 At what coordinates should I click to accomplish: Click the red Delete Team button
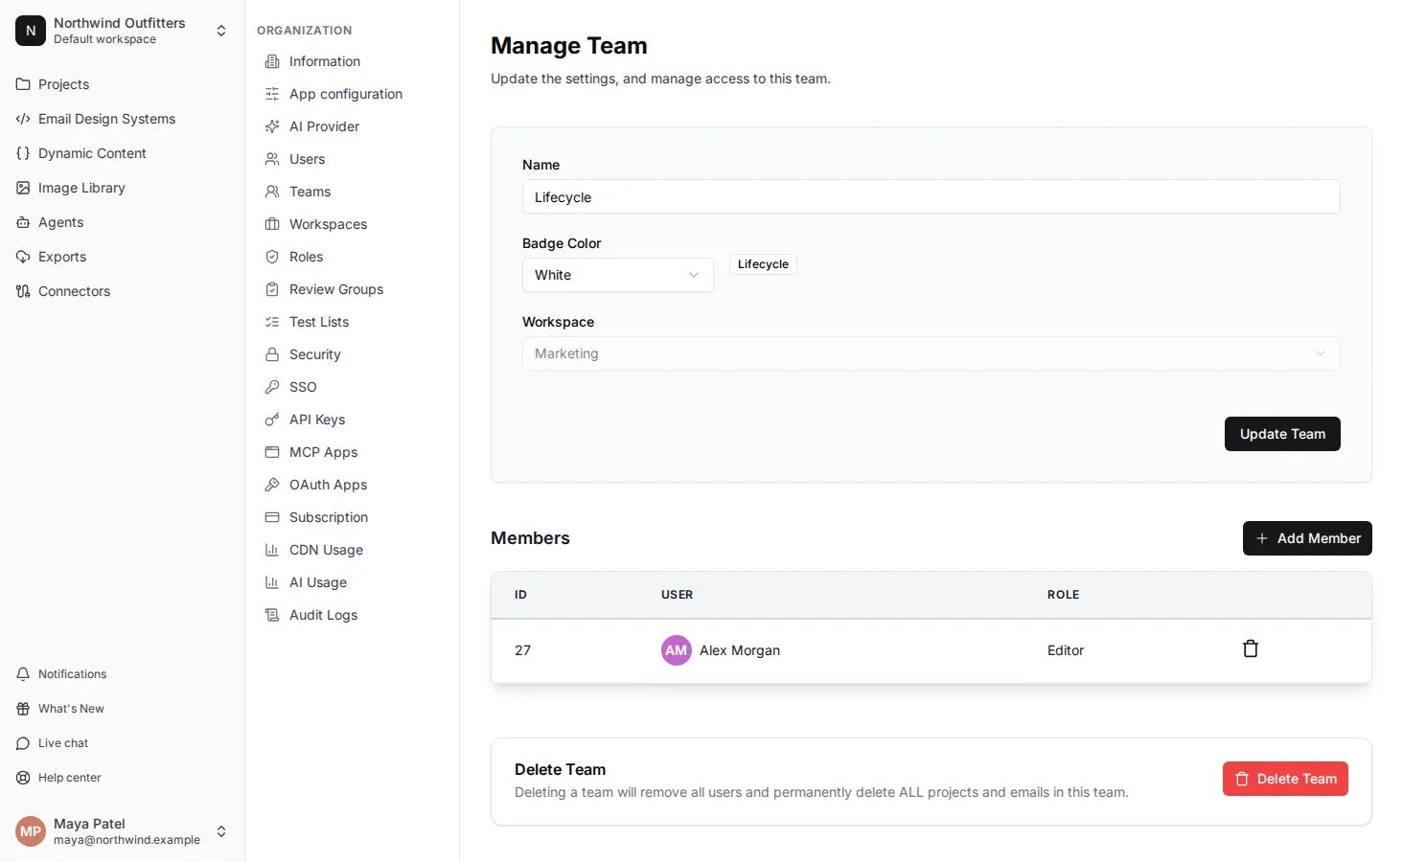1285,779
